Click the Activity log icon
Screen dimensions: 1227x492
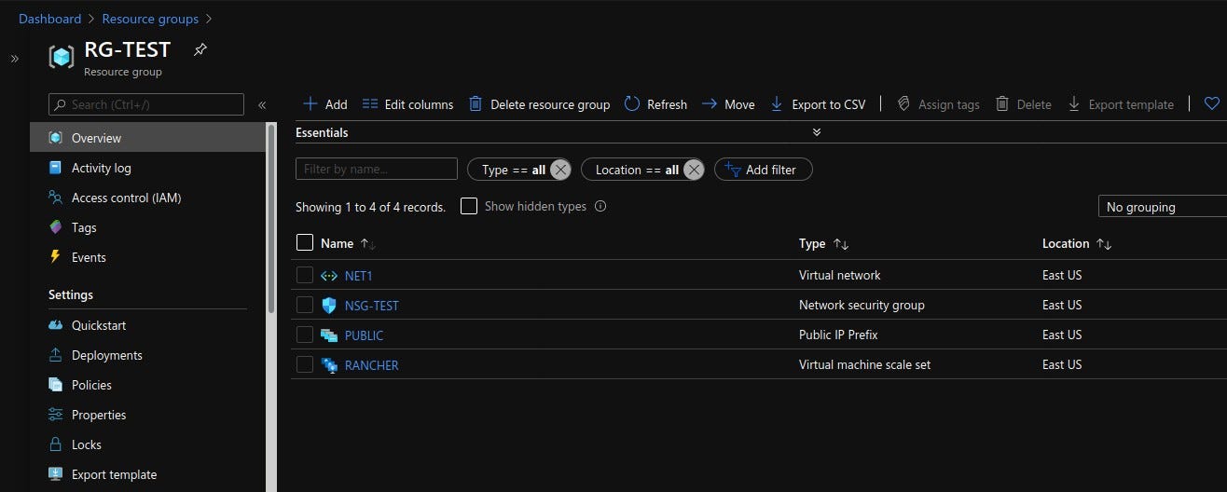(x=55, y=168)
